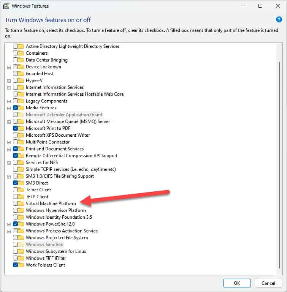Click the Cancel button
Screen dimensions: 287x292
pos(268,283)
